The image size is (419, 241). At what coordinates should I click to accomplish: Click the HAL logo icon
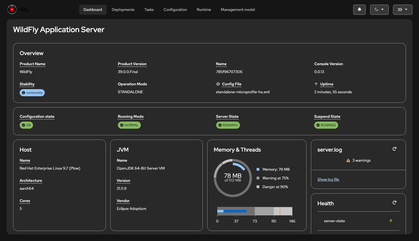point(12,10)
